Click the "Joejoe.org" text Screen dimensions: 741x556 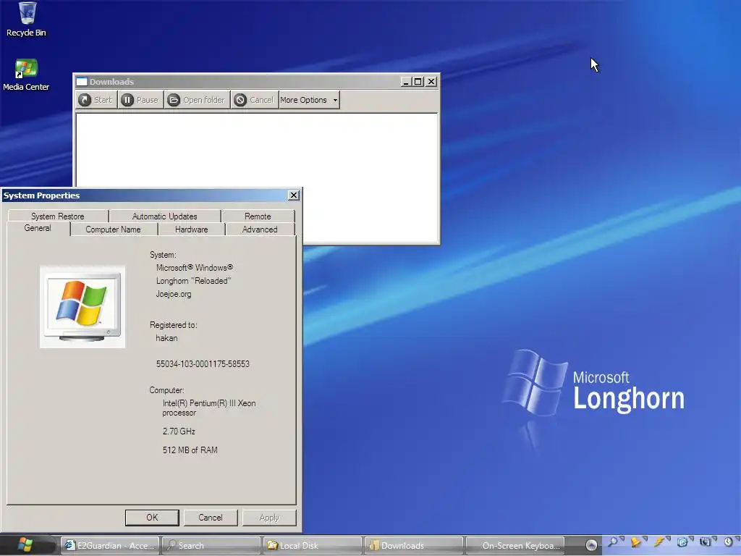click(x=174, y=294)
